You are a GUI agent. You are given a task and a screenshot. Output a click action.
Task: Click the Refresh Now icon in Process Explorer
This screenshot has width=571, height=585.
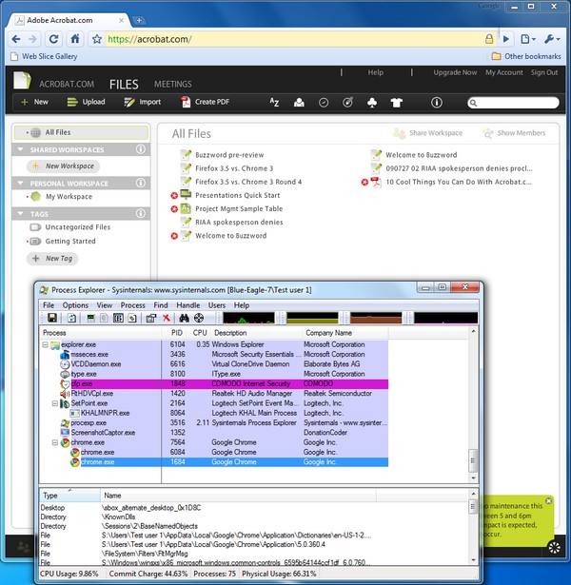pos(71,318)
